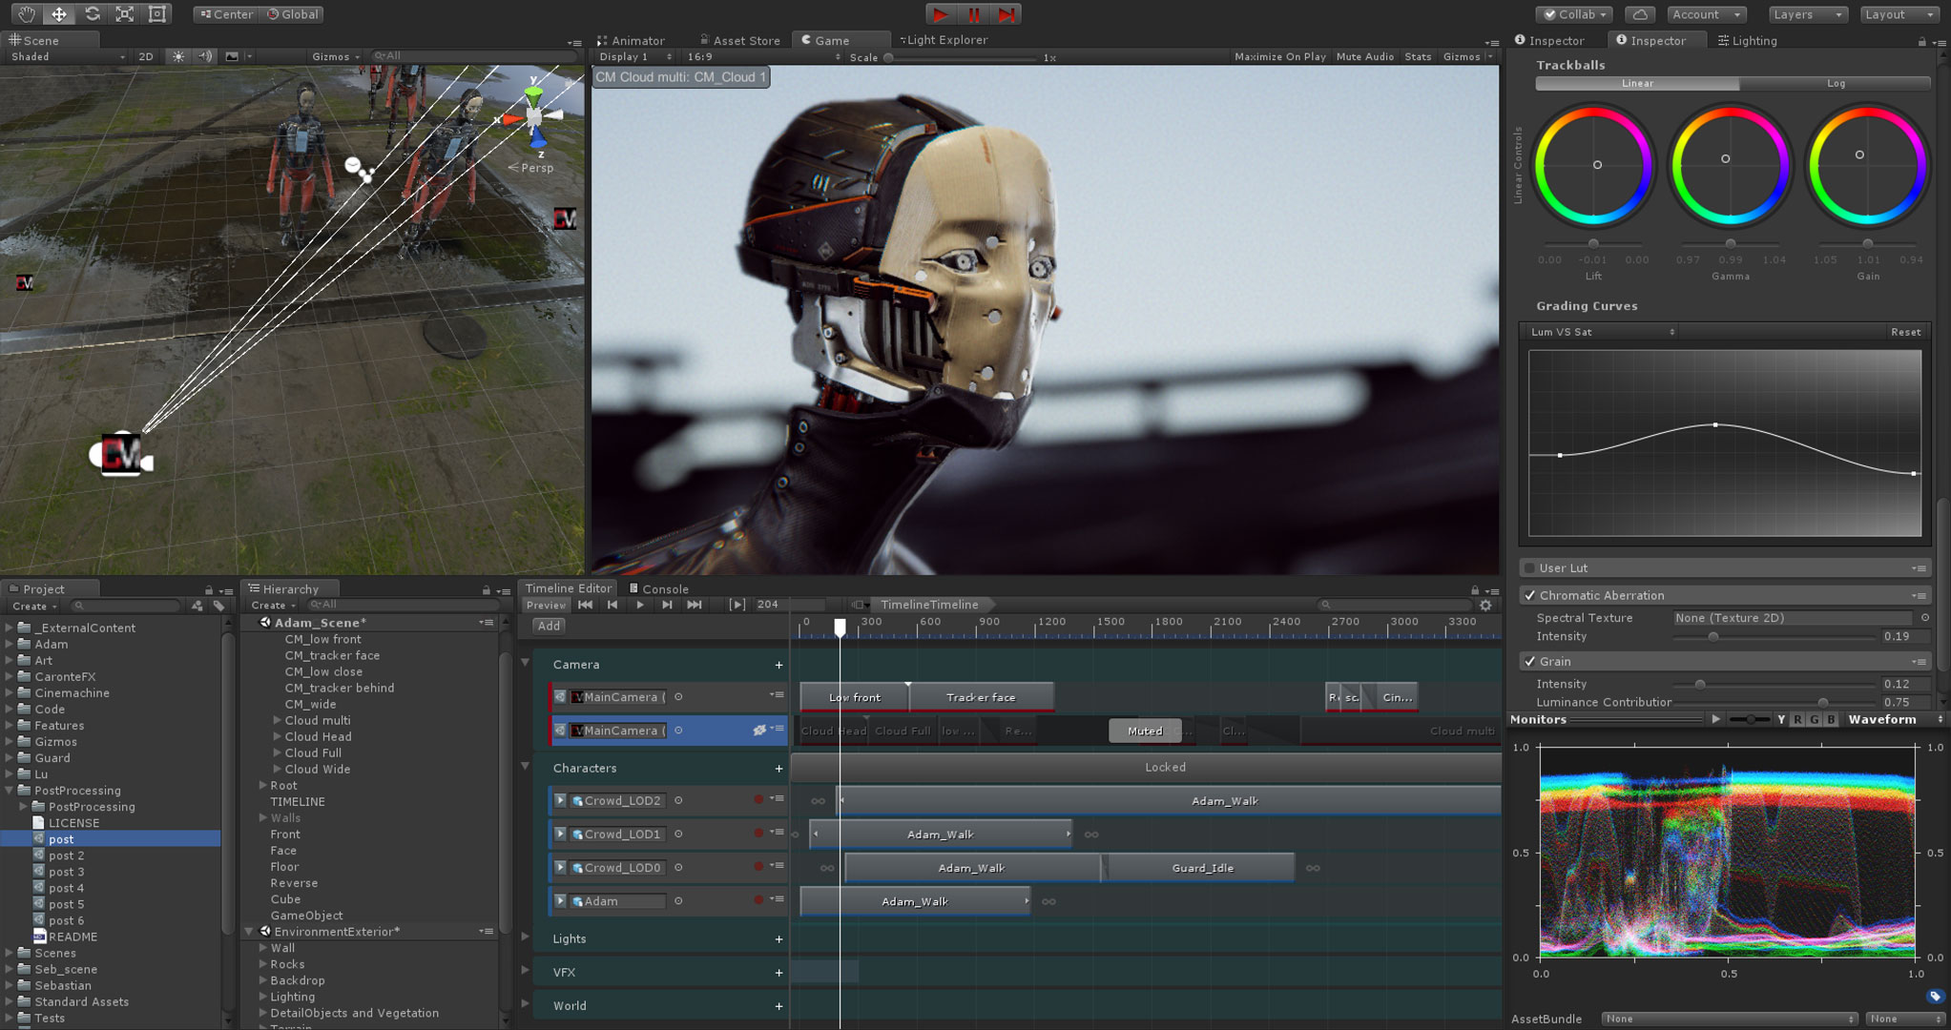Viewport: 1951px width, 1030px height.
Task: Switch to the Lighting tab in Inspector
Action: point(1749,41)
